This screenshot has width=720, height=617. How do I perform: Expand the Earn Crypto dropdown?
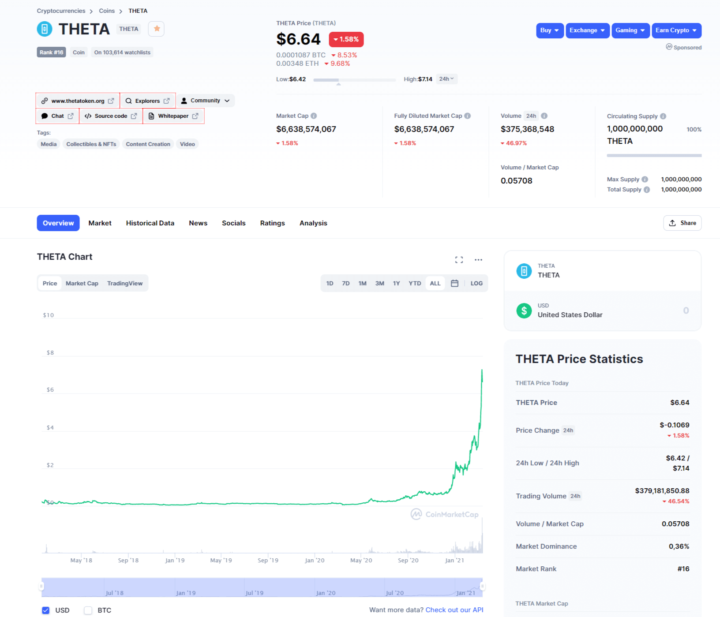tap(676, 30)
